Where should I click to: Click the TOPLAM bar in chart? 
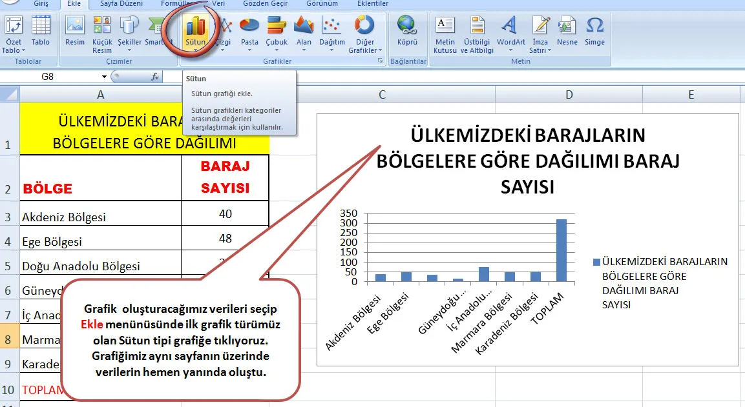pyautogui.click(x=561, y=250)
